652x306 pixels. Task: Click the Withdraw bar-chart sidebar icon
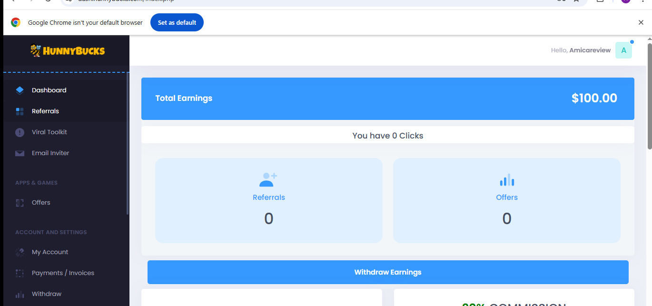coord(20,294)
